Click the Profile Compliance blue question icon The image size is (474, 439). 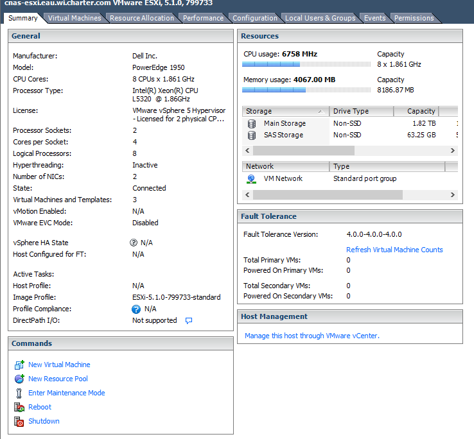[136, 309]
